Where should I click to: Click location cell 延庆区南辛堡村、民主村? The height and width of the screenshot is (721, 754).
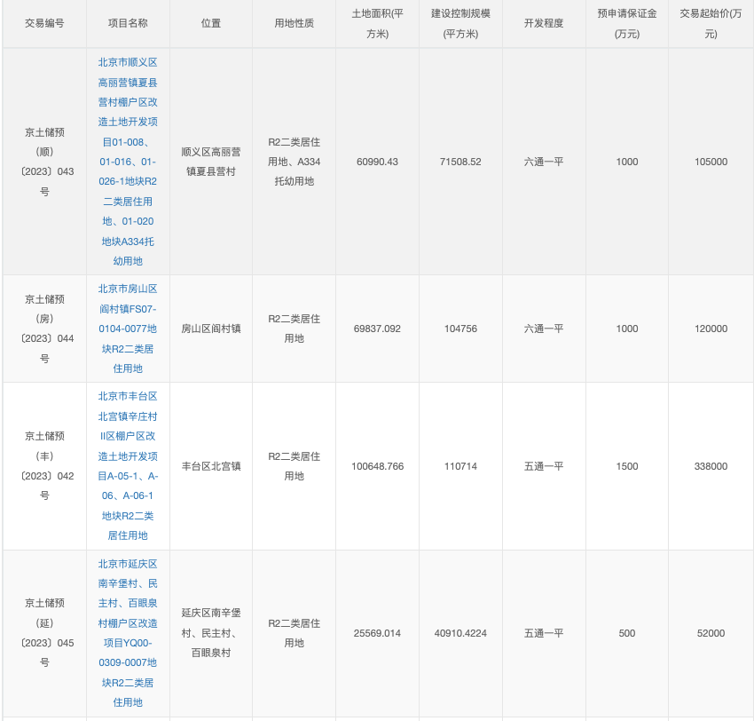[210, 633]
